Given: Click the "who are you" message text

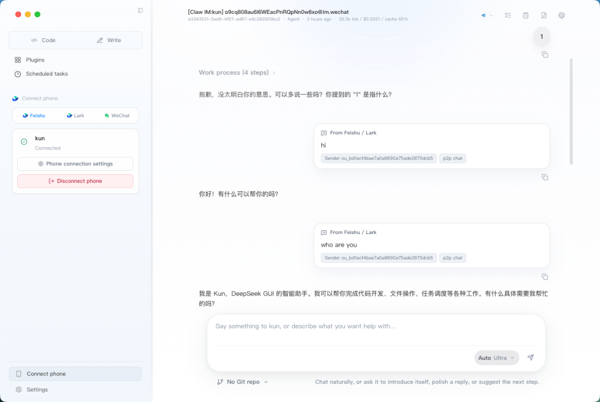Looking at the screenshot, I should (x=339, y=245).
